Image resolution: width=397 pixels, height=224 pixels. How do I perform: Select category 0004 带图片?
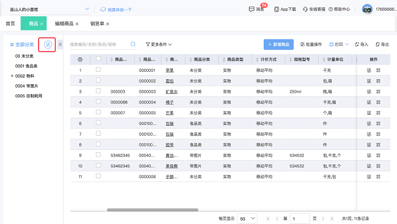pos(27,86)
